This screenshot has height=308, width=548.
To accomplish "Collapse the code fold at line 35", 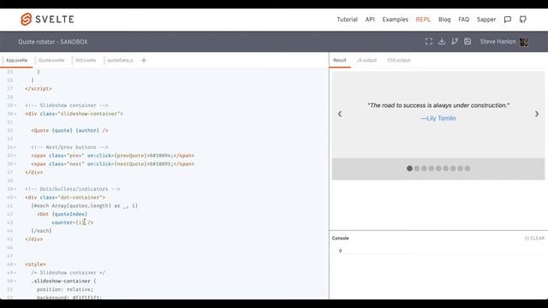I will point(15,156).
